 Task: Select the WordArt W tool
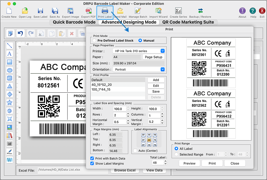(10, 160)
